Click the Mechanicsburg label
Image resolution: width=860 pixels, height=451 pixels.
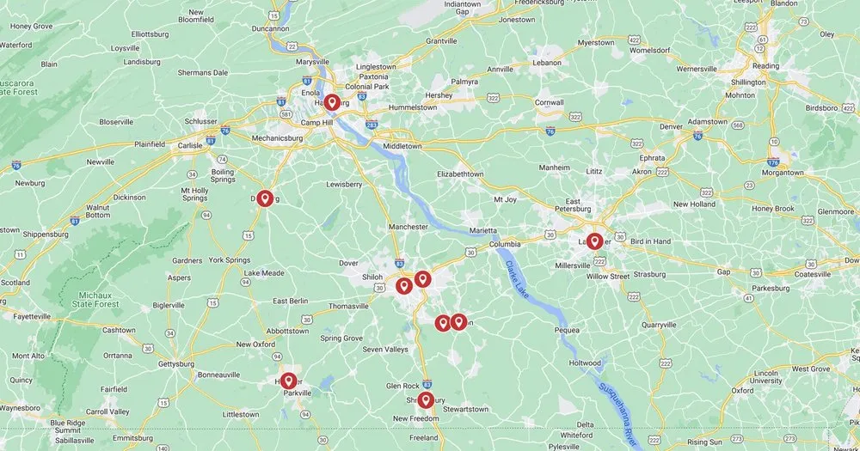[277, 138]
